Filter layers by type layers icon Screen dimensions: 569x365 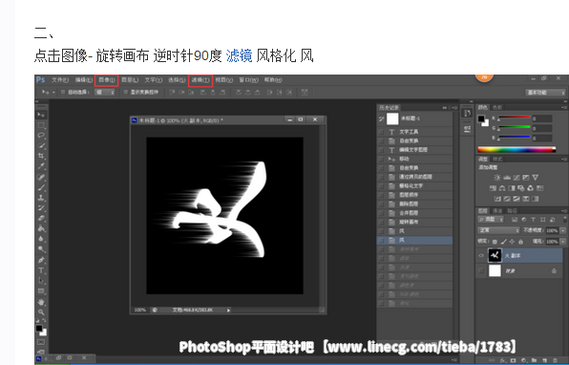[533, 220]
